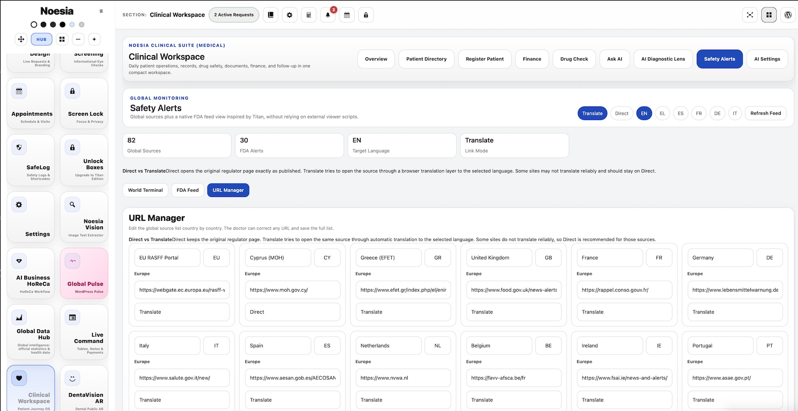Open the Global Pulse tile
798x411 pixels.
click(84, 273)
